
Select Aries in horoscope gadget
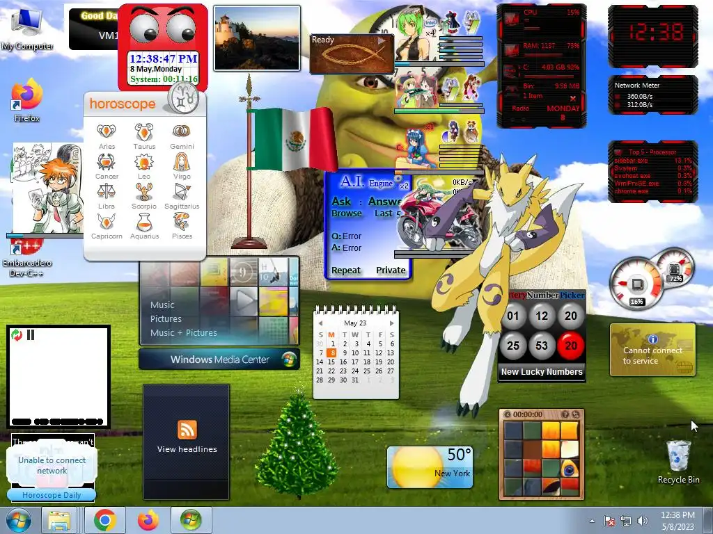tap(107, 137)
